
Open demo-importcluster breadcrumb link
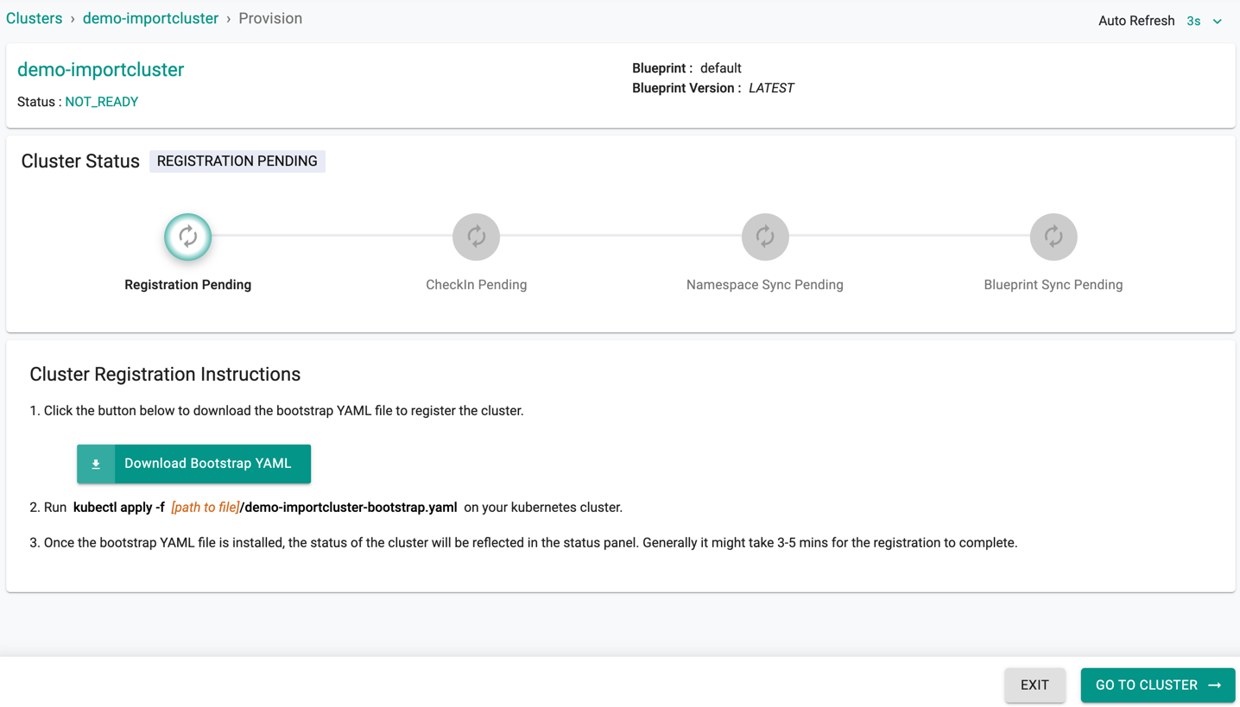pyautogui.click(x=150, y=19)
